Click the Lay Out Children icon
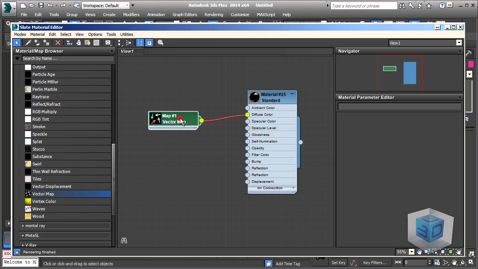This screenshot has width=478, height=269. click(x=128, y=43)
